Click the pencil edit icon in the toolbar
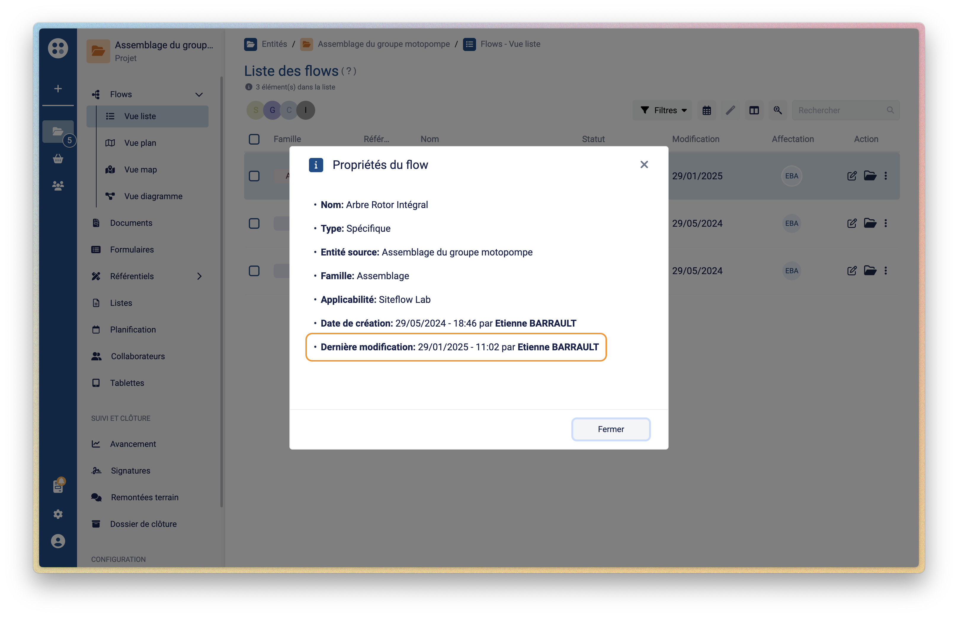The width and height of the screenshot is (958, 617). pyautogui.click(x=730, y=110)
